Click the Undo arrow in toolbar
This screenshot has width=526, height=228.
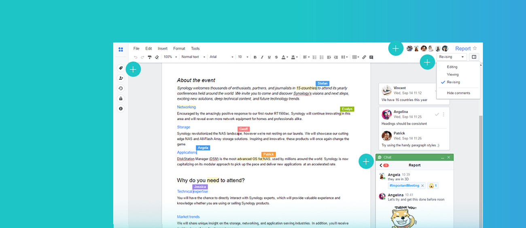click(x=136, y=57)
